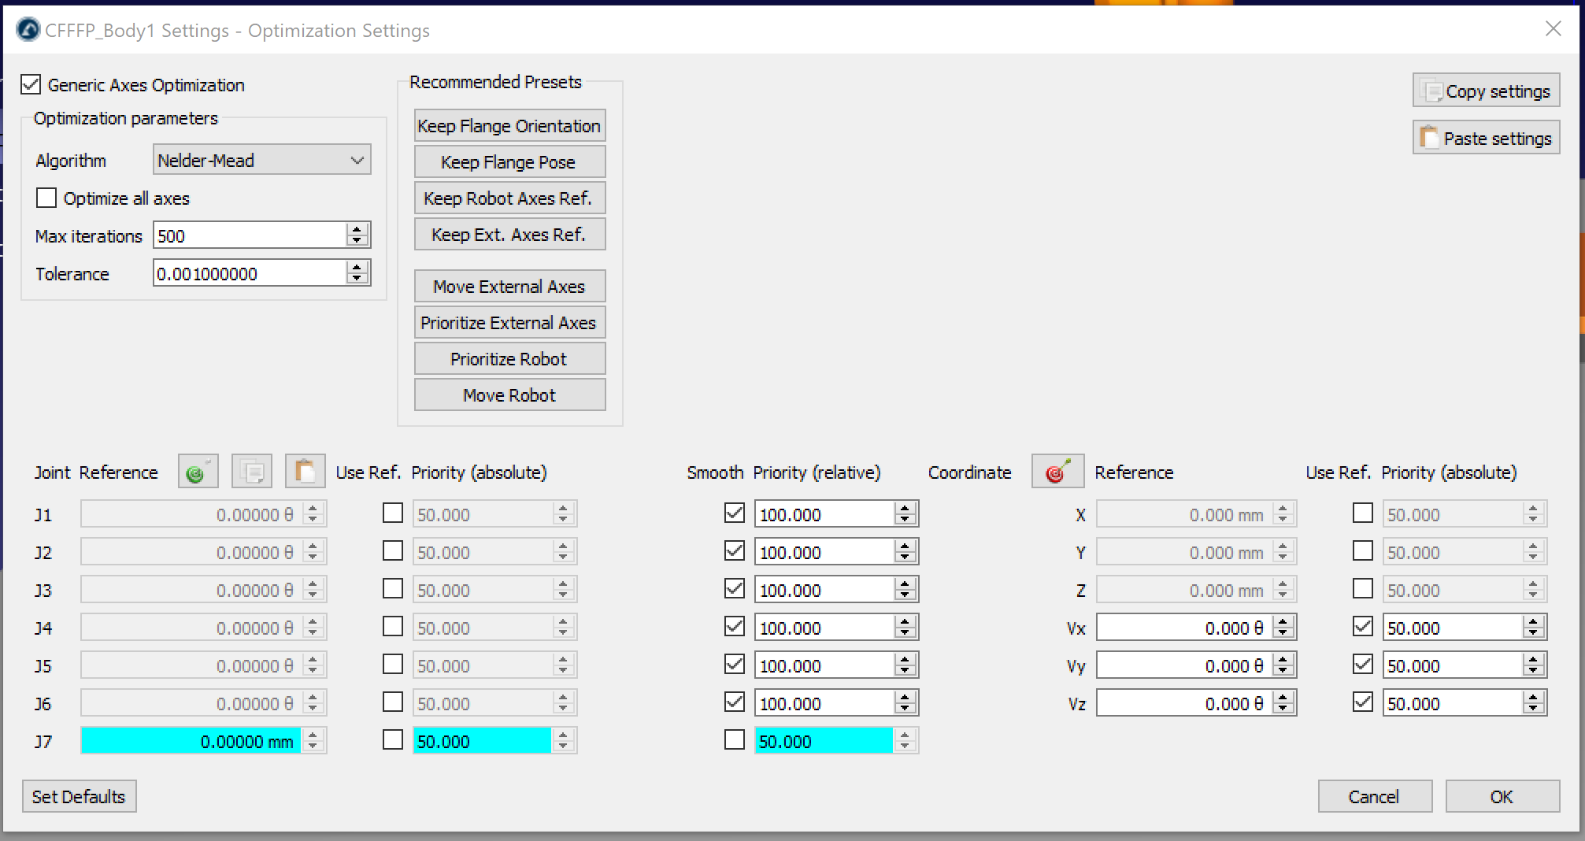The width and height of the screenshot is (1585, 841).
Task: Click the cyan J7 reference field
Action: coord(191,741)
